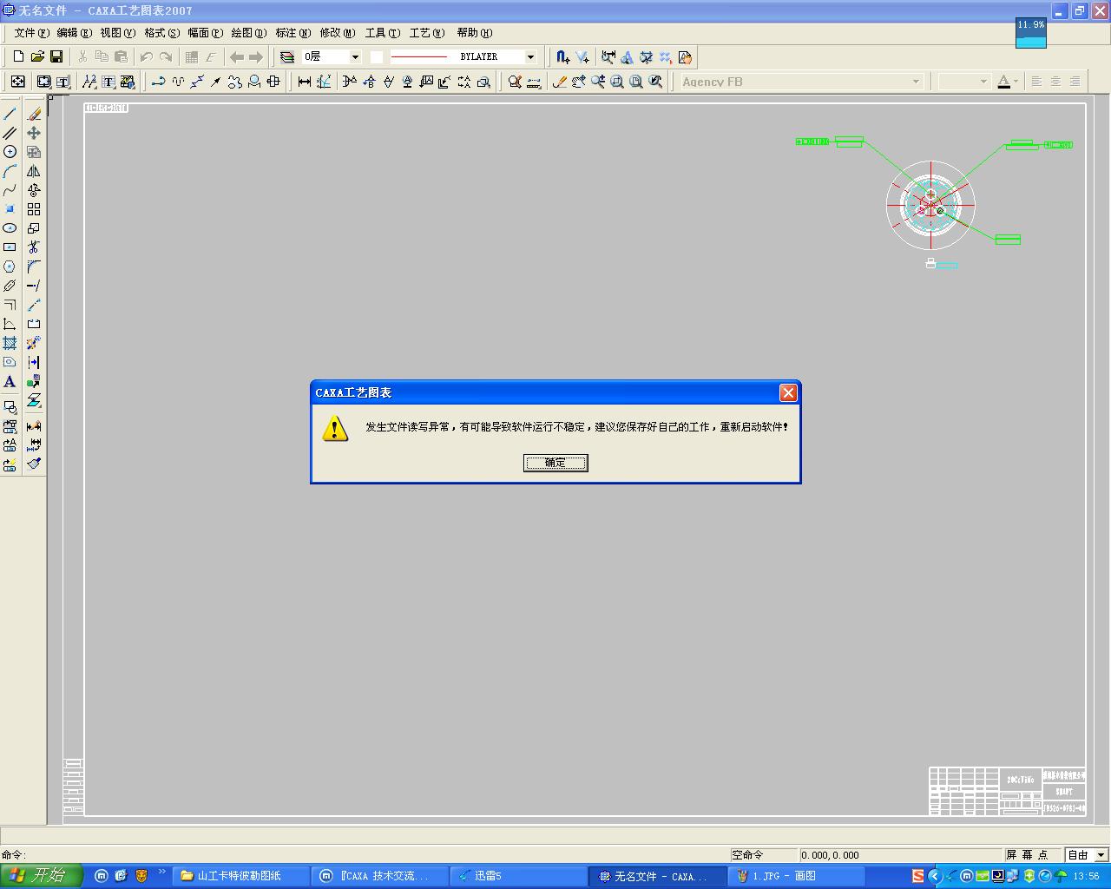
Task: Open a file with the folder icon
Action: click(37, 57)
